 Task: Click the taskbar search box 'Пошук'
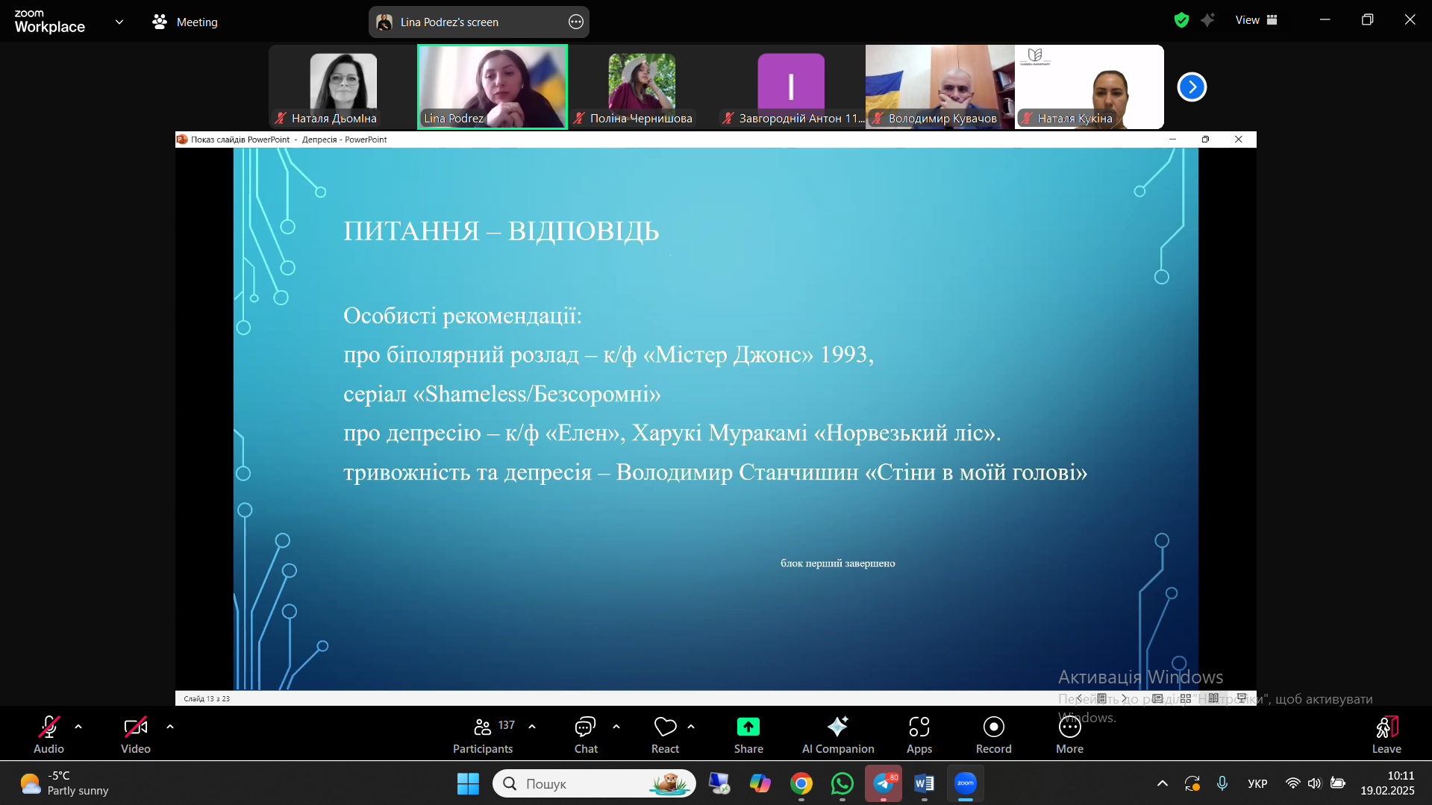pyautogui.click(x=594, y=783)
